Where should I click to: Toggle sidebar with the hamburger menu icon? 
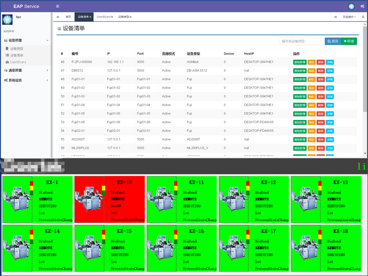(58, 6)
